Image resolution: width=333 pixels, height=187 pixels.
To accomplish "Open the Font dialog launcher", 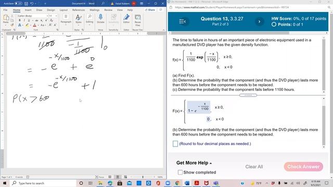I will coord(57,30).
